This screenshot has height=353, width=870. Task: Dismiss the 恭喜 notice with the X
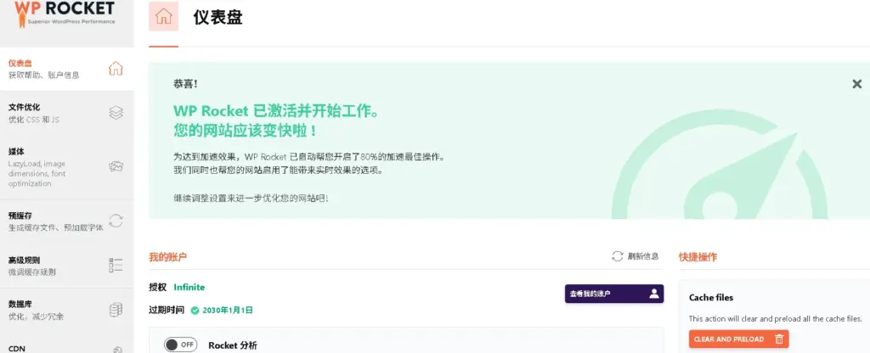856,84
